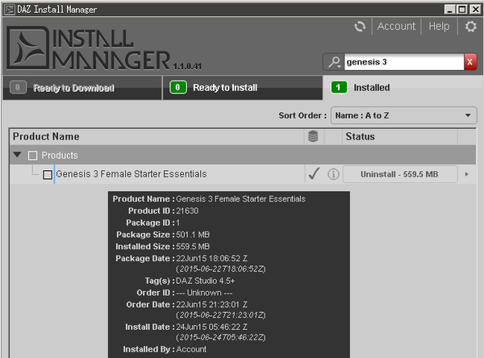
Task: Maximize the DAZ Install Manager window
Action: click(x=462, y=10)
